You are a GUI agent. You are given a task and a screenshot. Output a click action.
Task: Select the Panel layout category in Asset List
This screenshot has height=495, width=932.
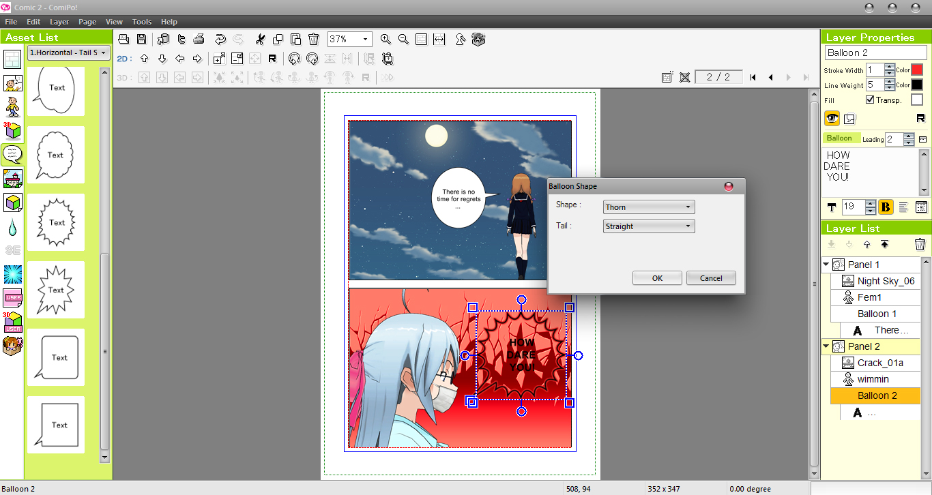point(11,62)
